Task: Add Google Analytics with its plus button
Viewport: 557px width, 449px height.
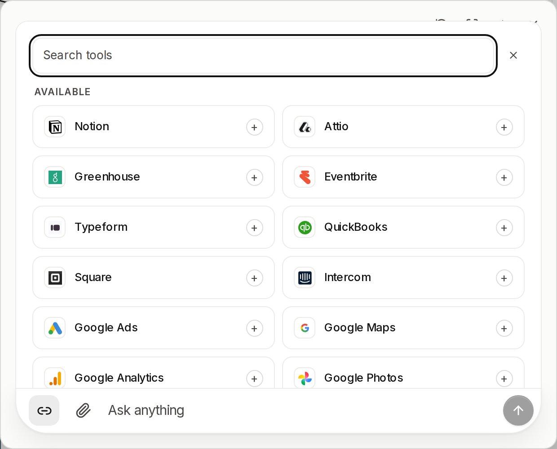Action: point(255,379)
